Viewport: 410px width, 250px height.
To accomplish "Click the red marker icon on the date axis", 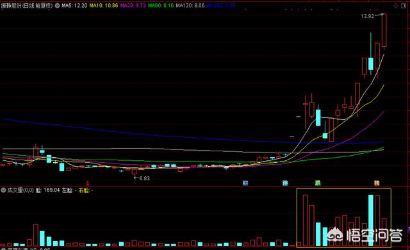I will click(88, 183).
